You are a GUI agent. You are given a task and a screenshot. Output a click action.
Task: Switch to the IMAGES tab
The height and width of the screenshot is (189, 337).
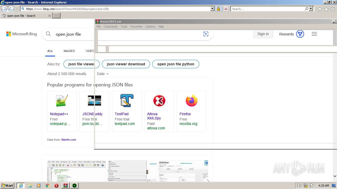point(69,51)
